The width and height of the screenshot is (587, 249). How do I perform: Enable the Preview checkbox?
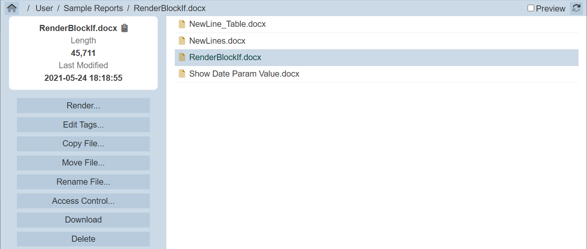tap(531, 8)
